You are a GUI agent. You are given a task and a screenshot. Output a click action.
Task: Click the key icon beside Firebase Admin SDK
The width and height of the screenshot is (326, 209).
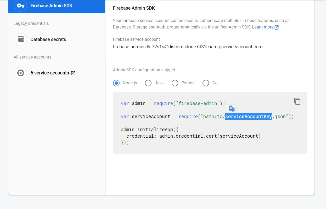[x=21, y=5]
